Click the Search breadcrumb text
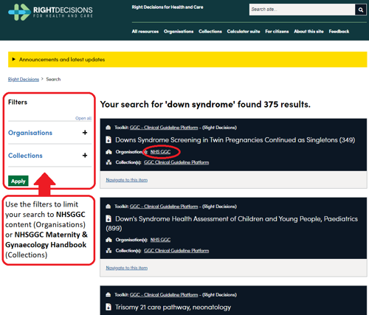Viewport: 369px width, 315px height. 53,80
